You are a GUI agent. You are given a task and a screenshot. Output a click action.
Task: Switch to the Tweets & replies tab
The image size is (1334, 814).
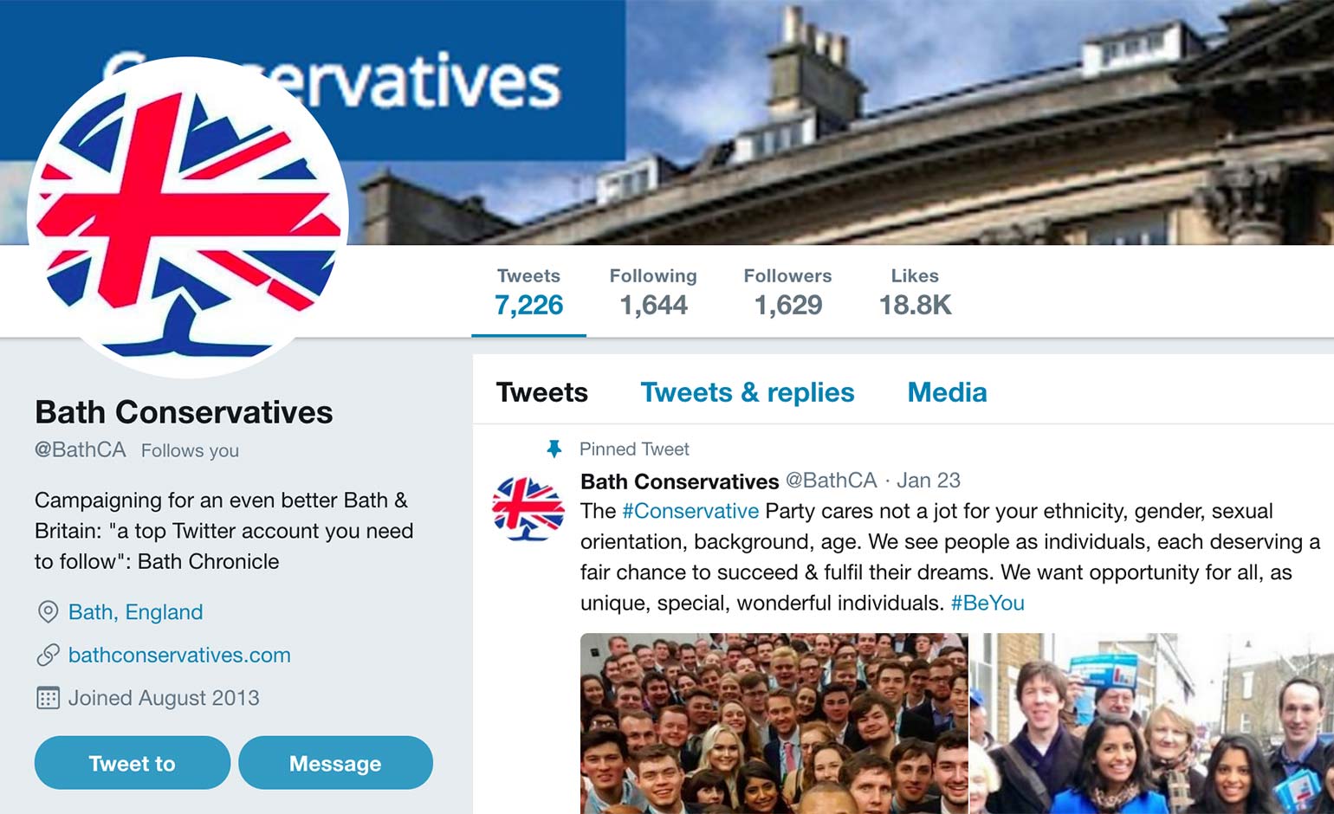[x=747, y=392]
